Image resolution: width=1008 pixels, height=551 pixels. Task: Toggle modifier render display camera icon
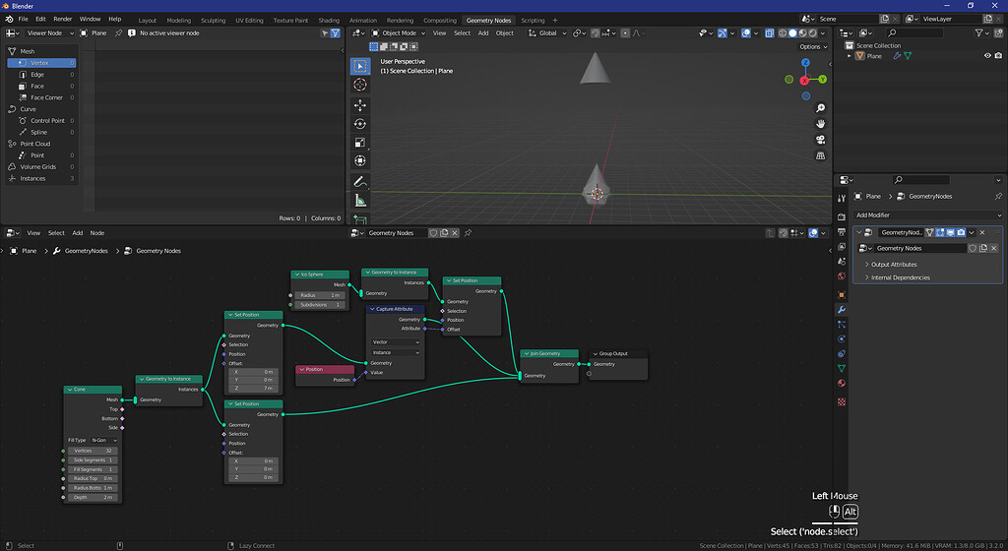pos(961,232)
